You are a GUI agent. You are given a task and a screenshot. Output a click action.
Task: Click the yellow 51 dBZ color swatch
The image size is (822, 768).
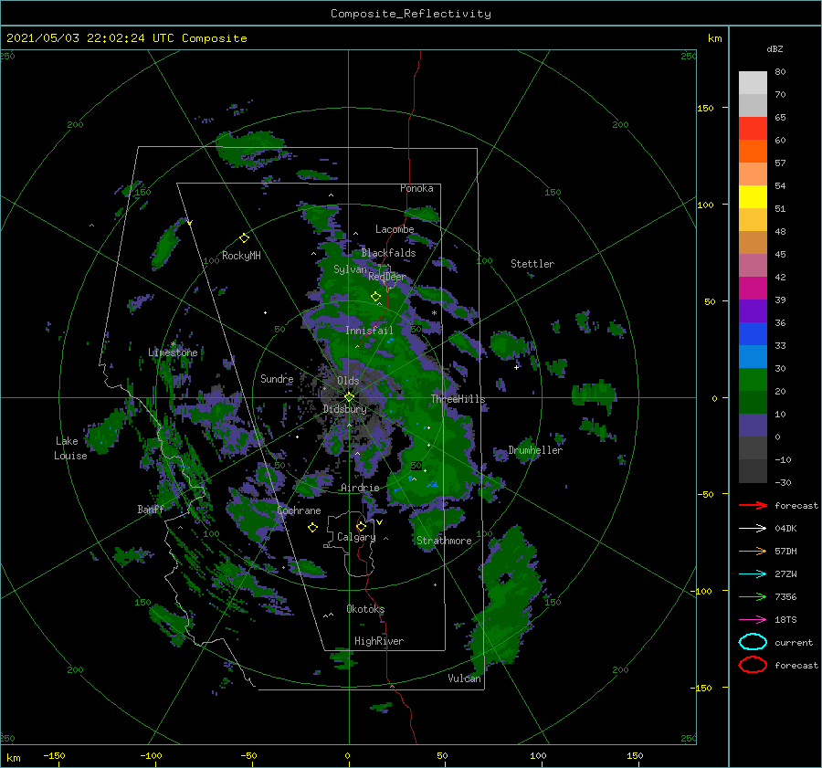click(x=753, y=196)
